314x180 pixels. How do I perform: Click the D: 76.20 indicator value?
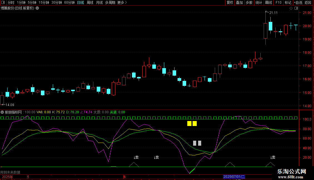click(73, 112)
